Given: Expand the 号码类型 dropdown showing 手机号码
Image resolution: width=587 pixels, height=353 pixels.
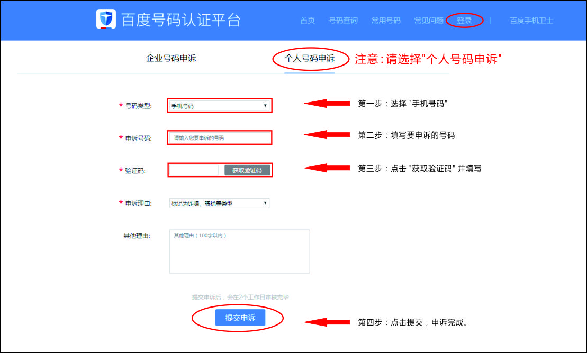Looking at the screenshot, I should click(219, 106).
